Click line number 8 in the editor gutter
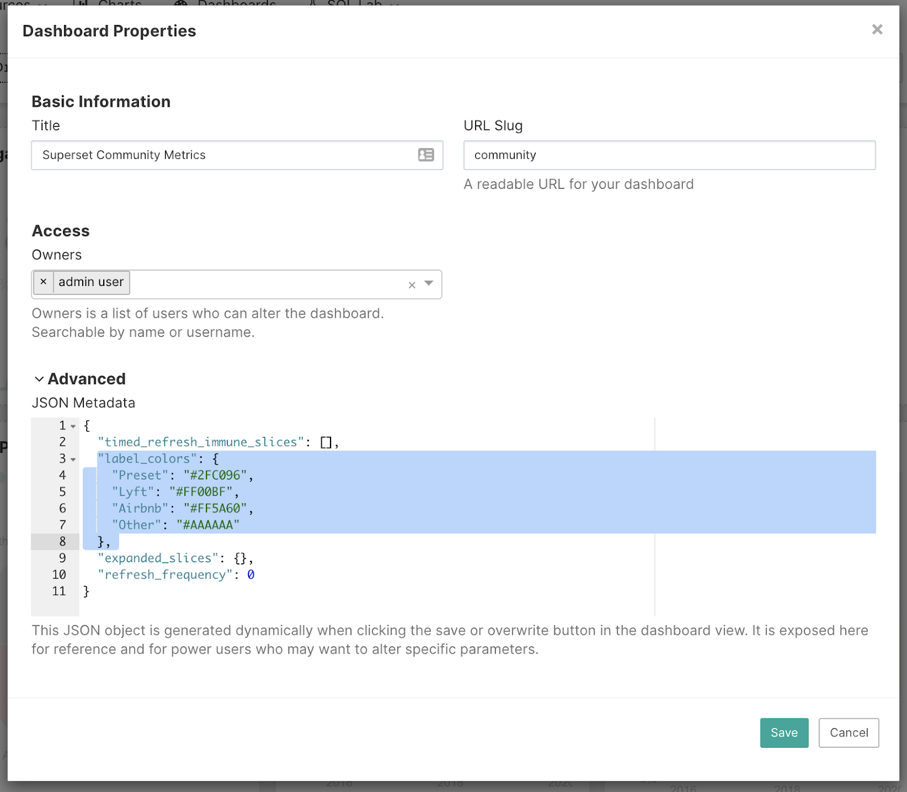Viewport: 907px width, 792px height. (x=62, y=542)
